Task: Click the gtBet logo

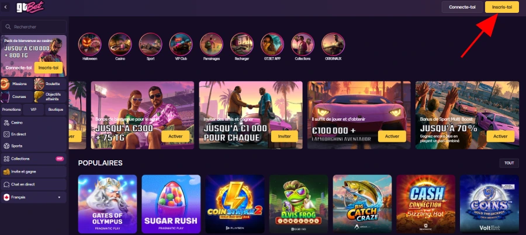Action: click(x=30, y=7)
